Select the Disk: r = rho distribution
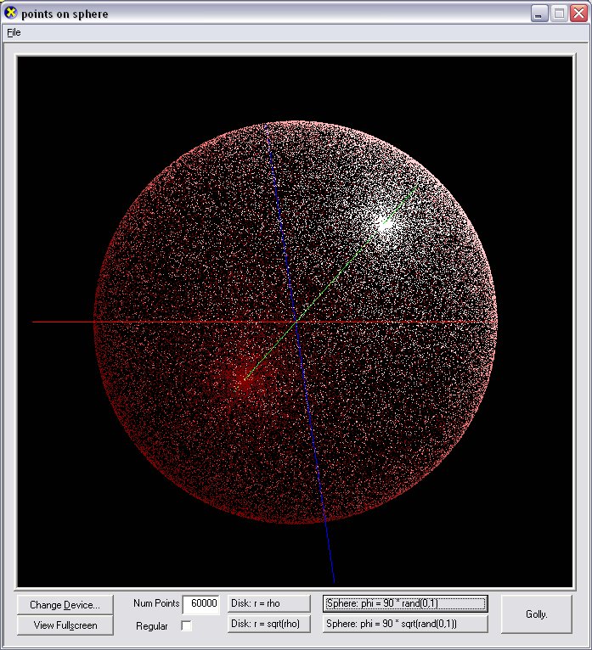592x650 pixels. pos(268,603)
